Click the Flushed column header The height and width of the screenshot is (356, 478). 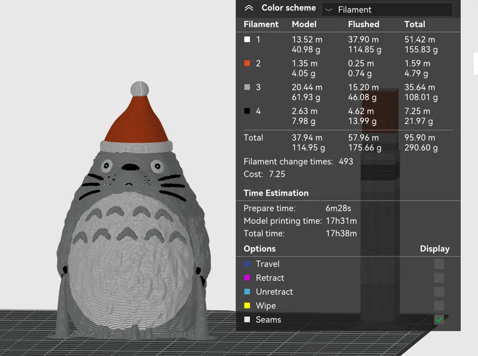(364, 24)
